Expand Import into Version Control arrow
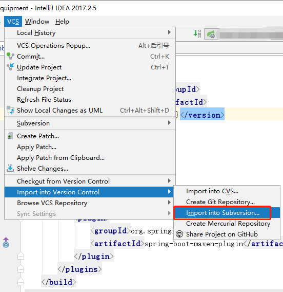 (x=169, y=192)
